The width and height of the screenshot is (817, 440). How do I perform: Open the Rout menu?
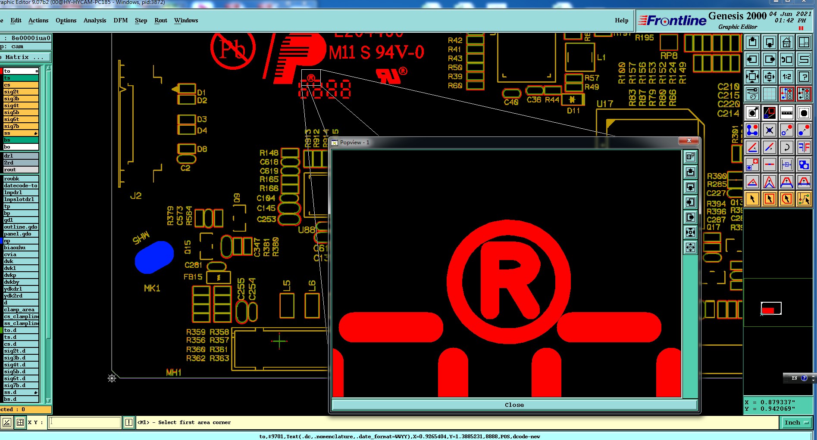pyautogui.click(x=161, y=20)
